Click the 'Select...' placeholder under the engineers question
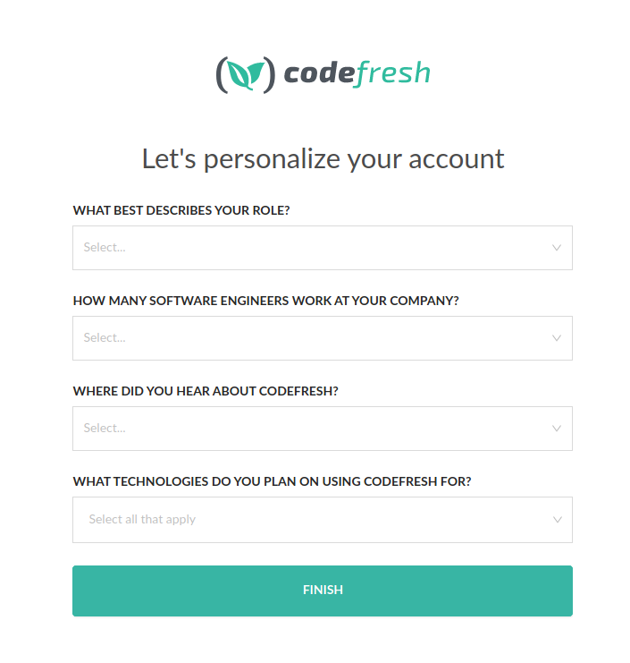630x663 pixels. [x=105, y=338]
